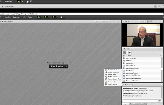Open the Audio menu
Image resolution: width=164 pixels, height=105 pixels.
30,17
